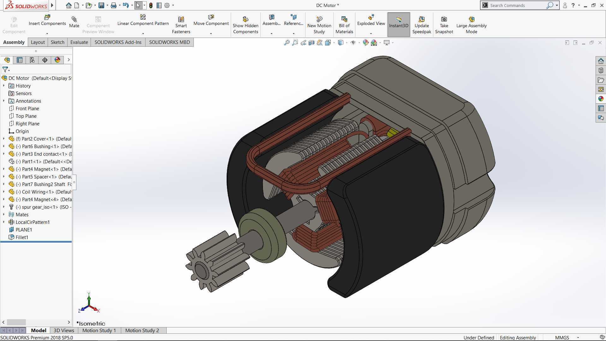Click the Zoom to Fit icon

pos(287,43)
